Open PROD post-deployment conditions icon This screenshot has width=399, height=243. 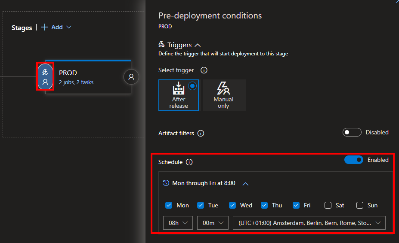[x=131, y=77]
